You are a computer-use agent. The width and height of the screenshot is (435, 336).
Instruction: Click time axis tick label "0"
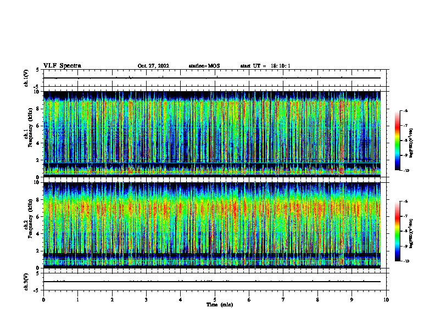point(43,300)
